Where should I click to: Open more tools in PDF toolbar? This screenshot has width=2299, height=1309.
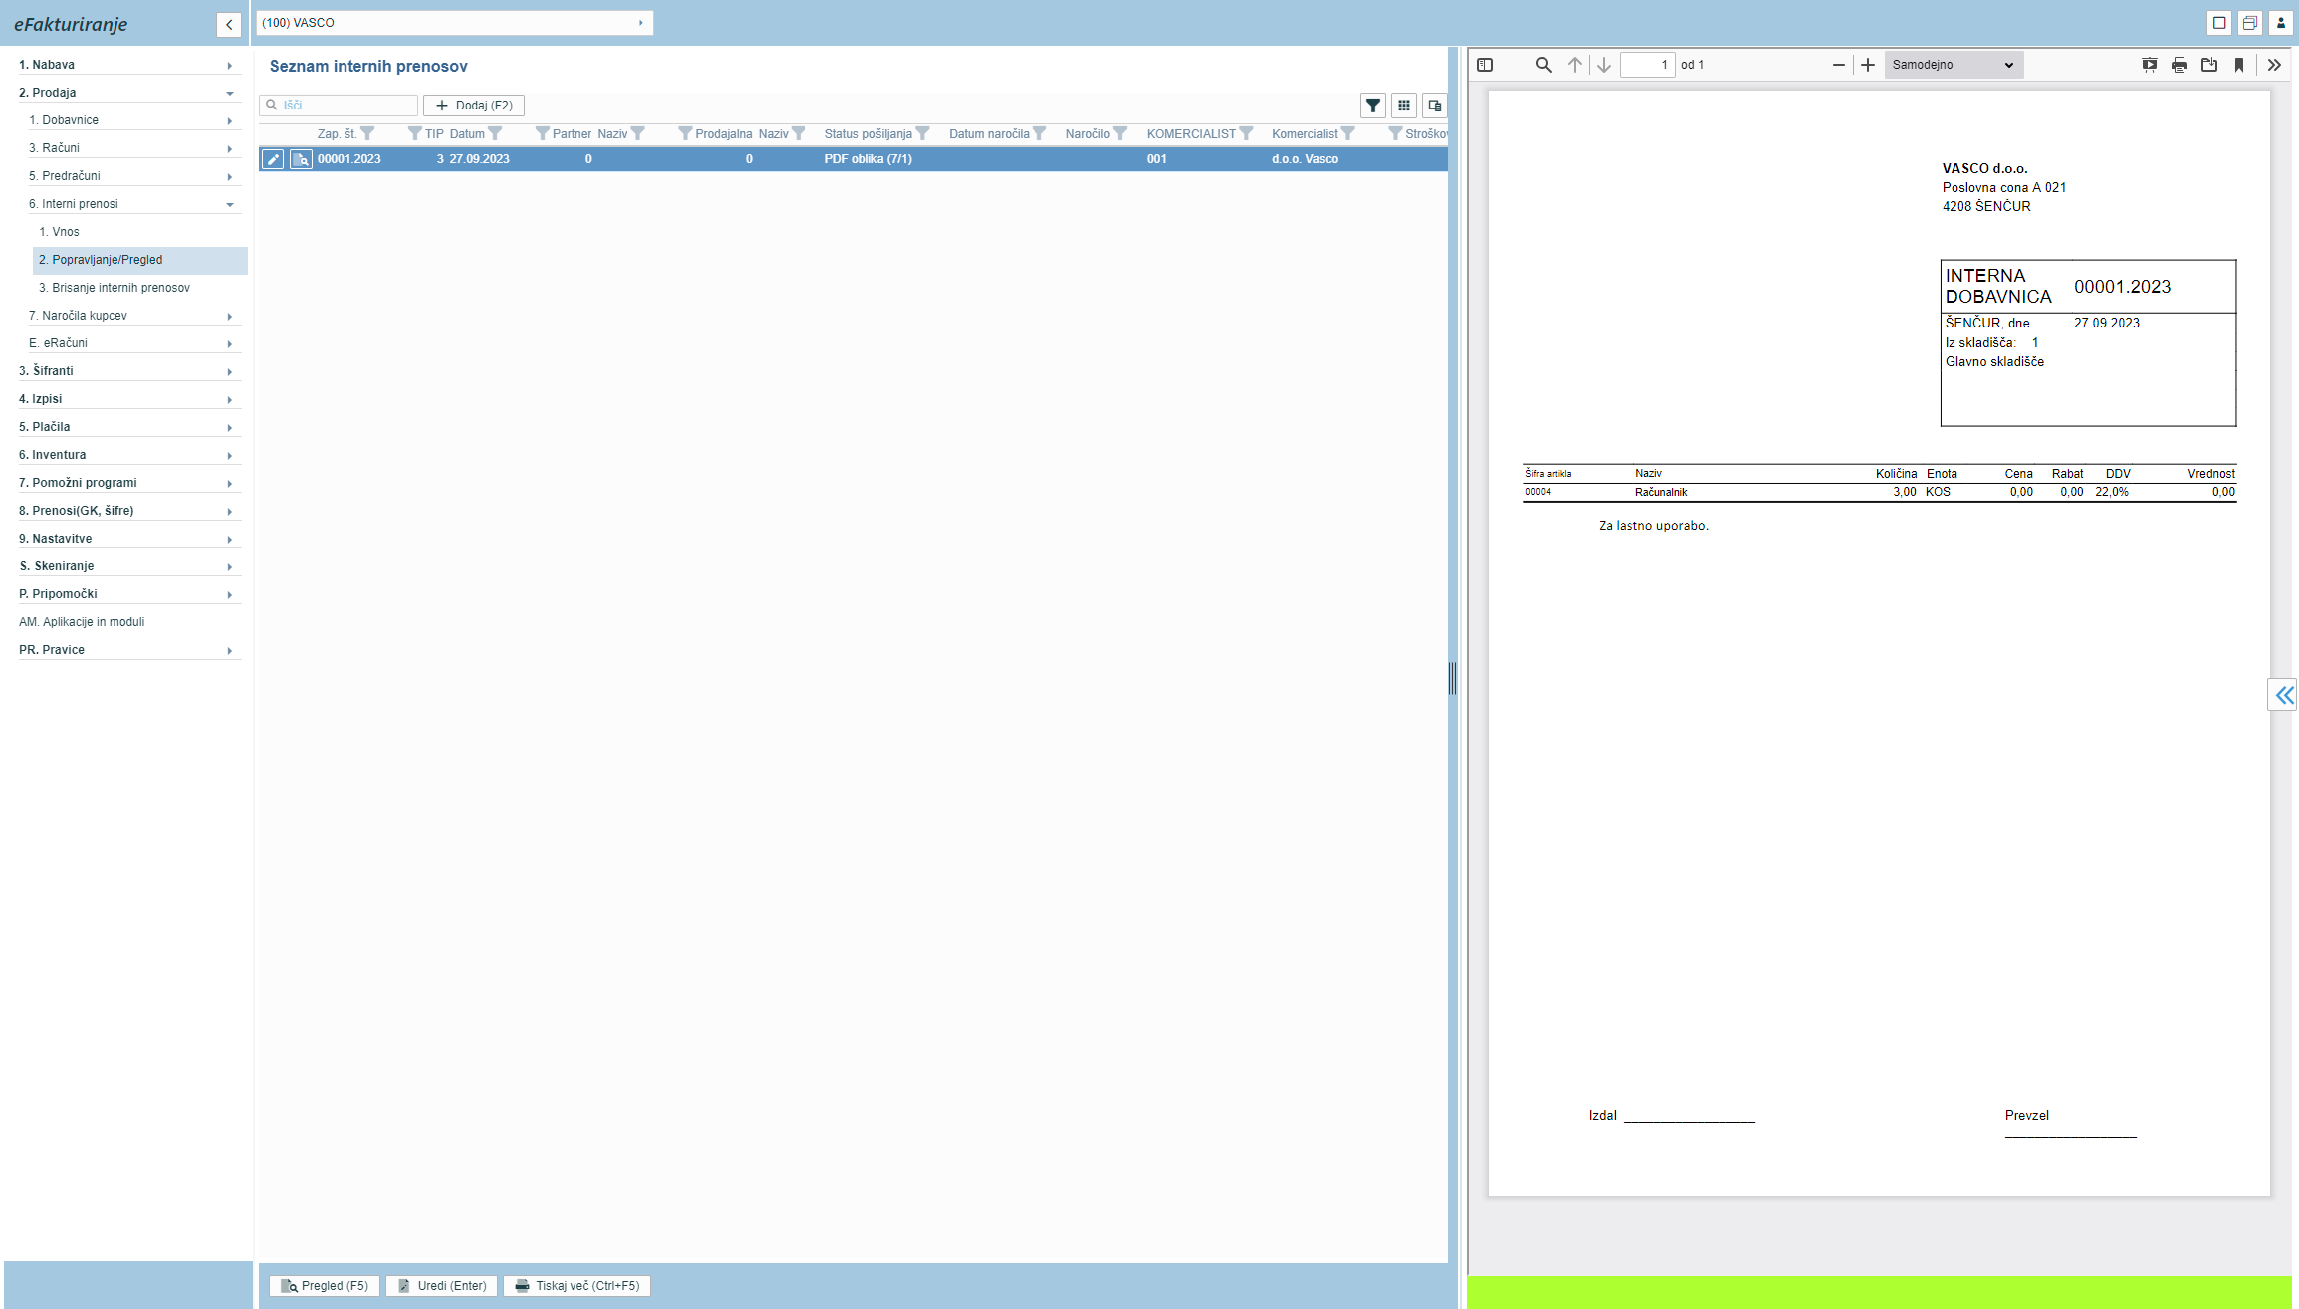tap(2274, 65)
